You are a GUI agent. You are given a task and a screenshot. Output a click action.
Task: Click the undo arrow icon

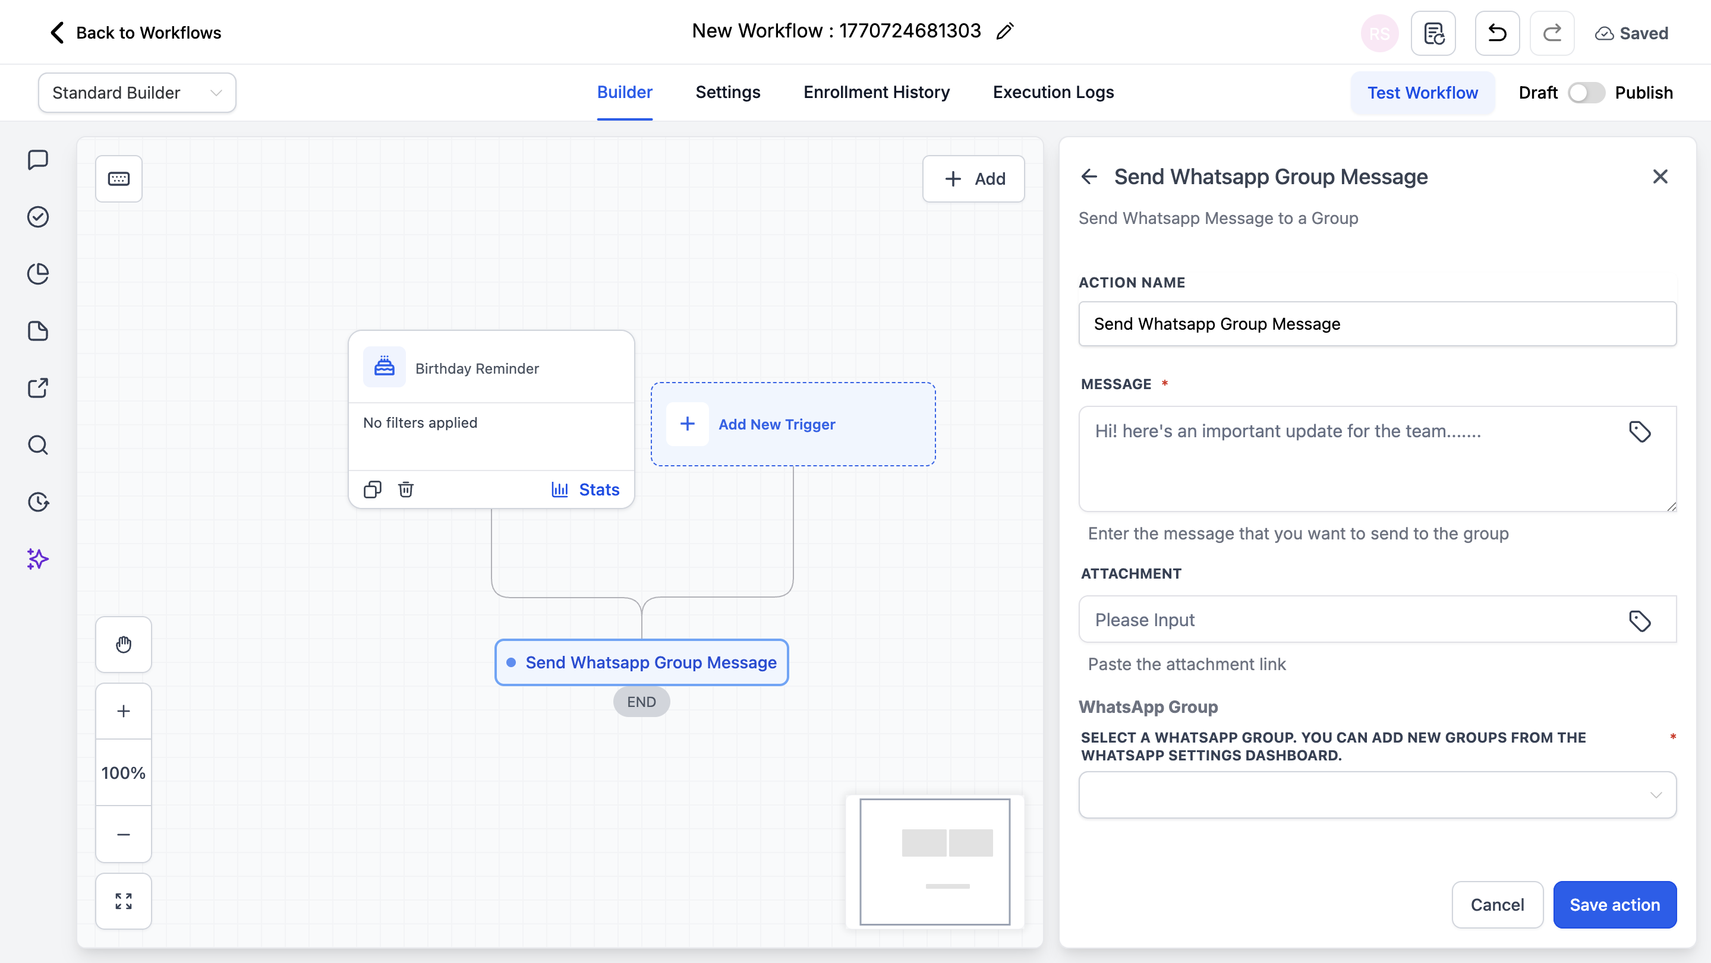click(x=1496, y=33)
